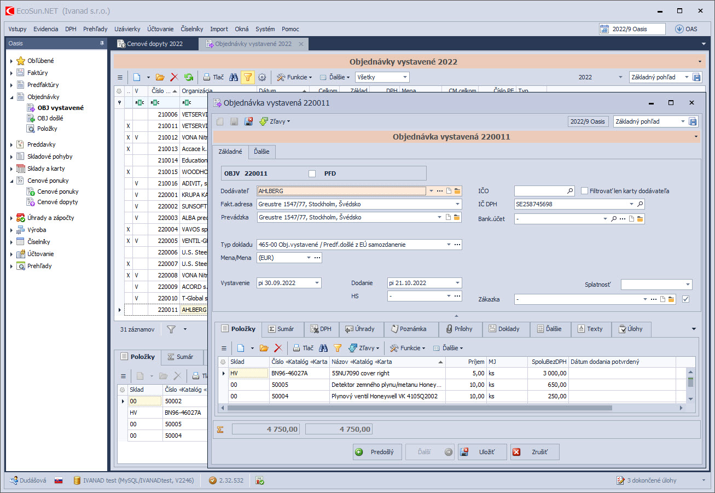Tick the PFD checkbox

coord(312,174)
